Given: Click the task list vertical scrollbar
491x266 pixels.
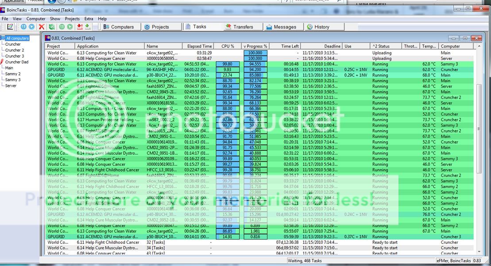Looking at the screenshot, I should point(478,133).
